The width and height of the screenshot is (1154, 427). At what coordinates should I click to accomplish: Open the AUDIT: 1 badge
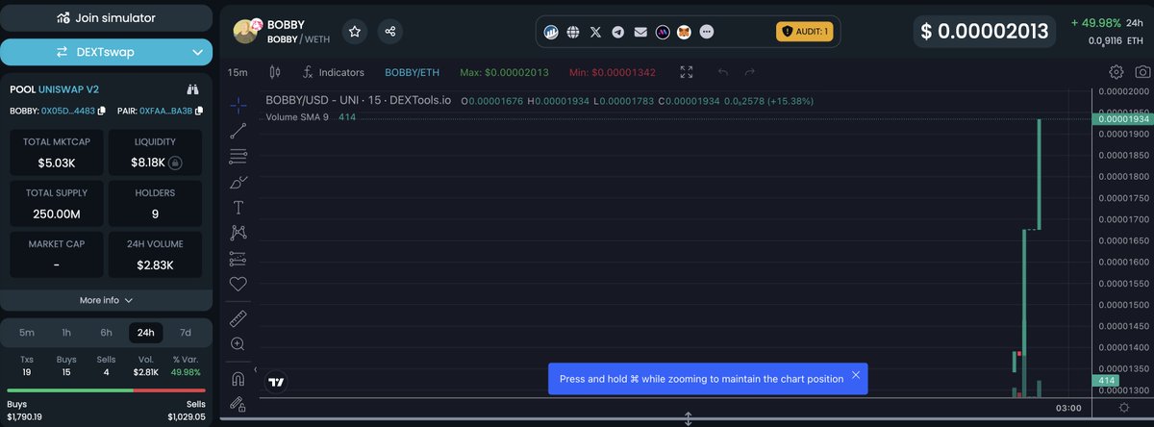[805, 32]
